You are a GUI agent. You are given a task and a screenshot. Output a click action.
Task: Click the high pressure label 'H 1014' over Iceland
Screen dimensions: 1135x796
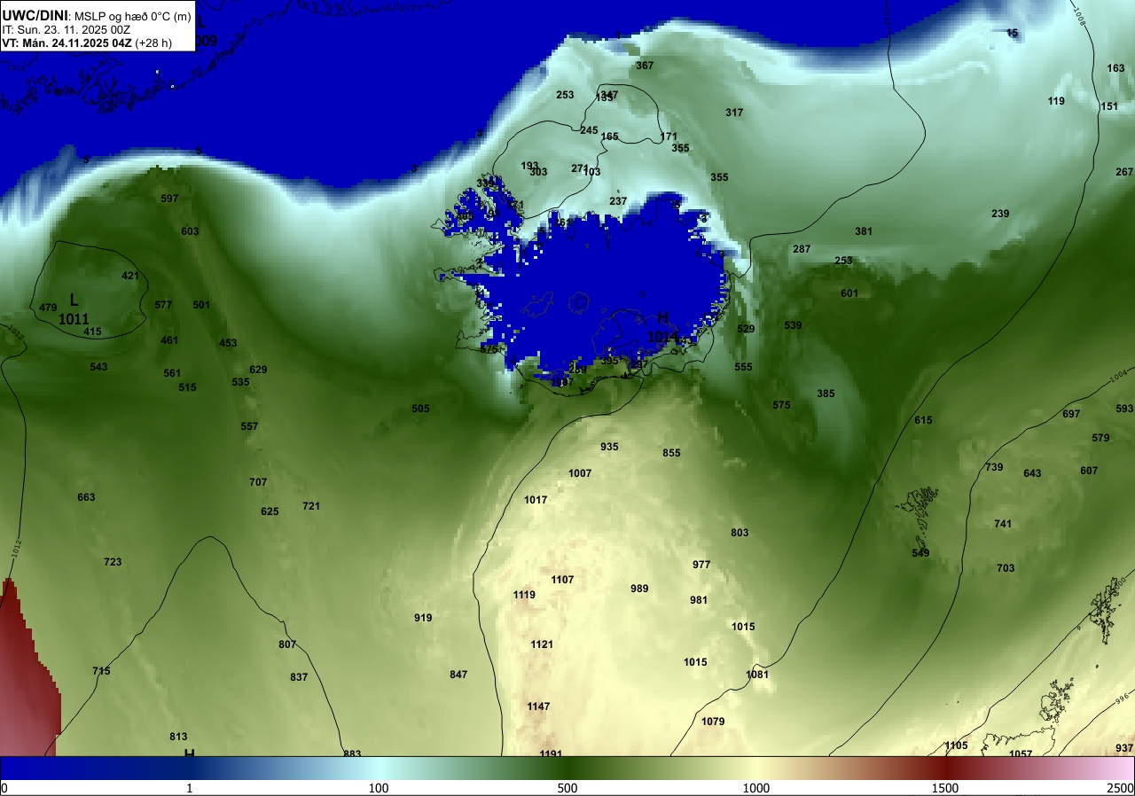click(662, 327)
